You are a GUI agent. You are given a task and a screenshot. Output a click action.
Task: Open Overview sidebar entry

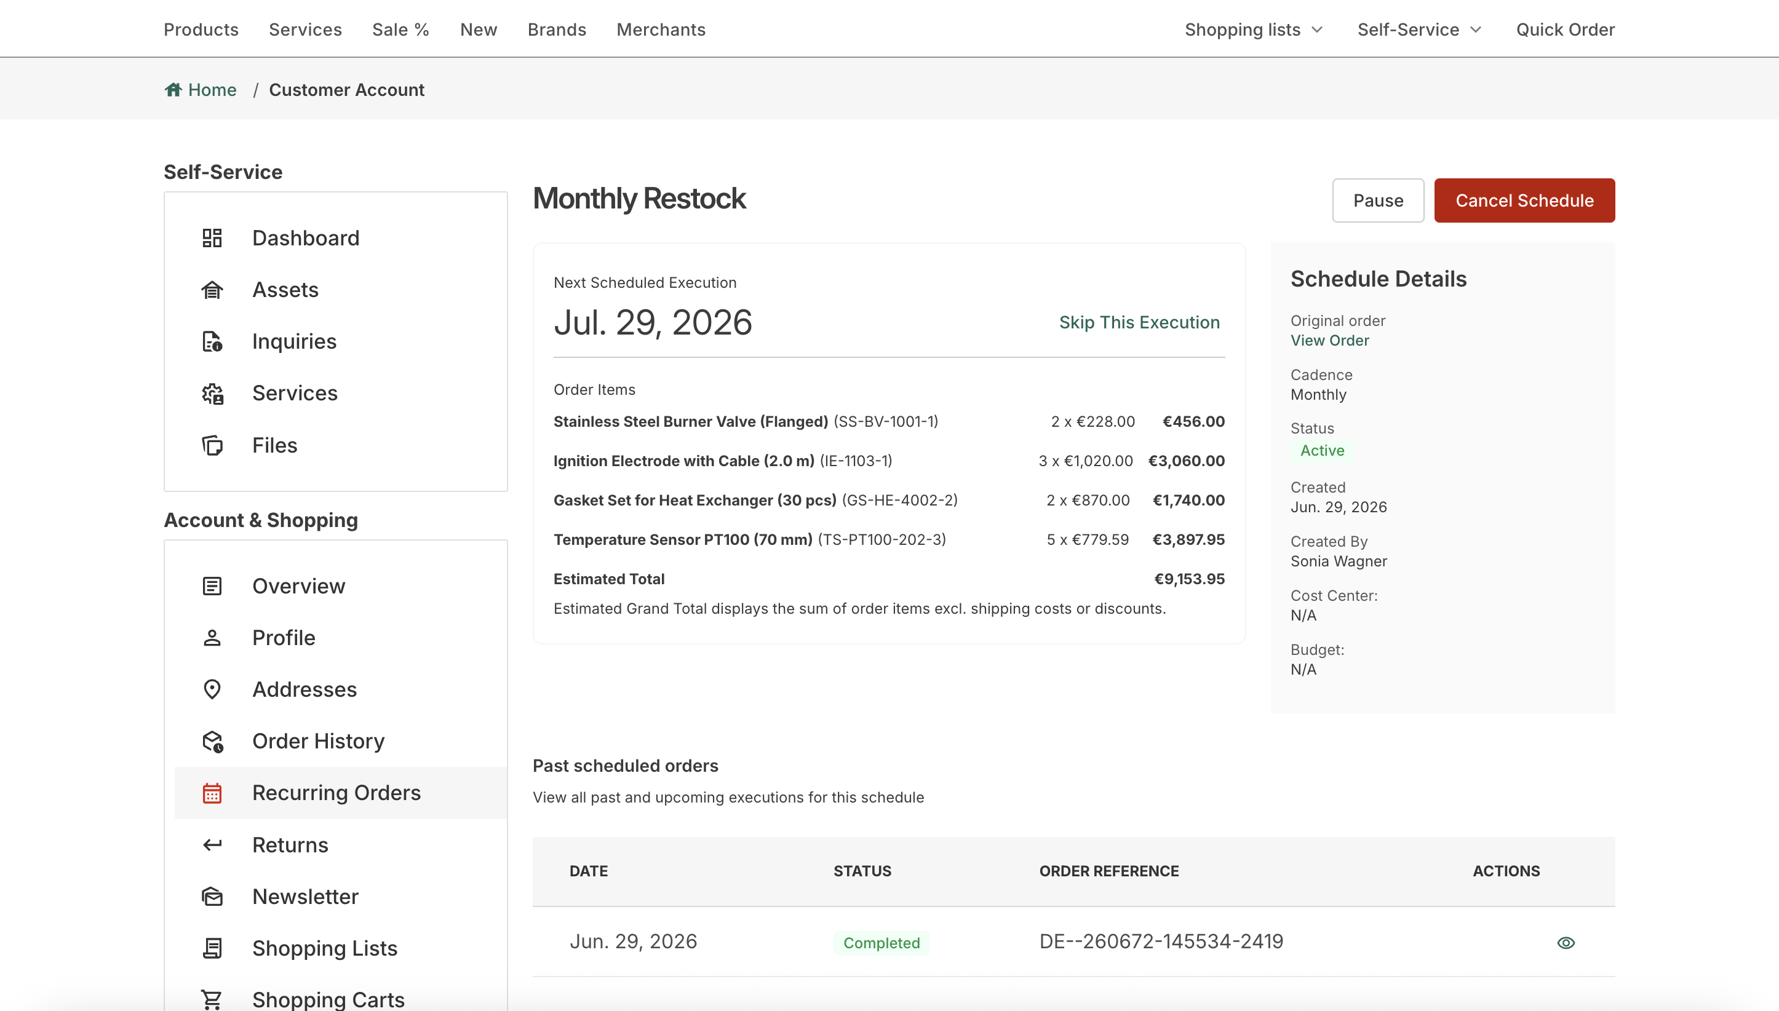pos(298,586)
